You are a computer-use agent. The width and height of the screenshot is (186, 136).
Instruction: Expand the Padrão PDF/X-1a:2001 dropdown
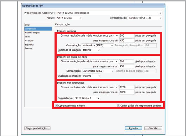69,18
